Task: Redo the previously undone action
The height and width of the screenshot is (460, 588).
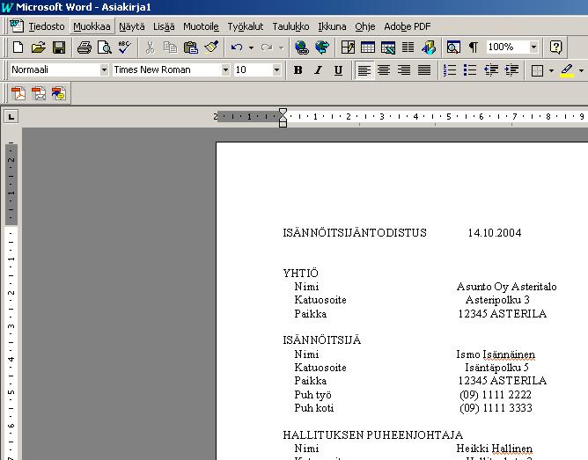Action: click(267, 47)
